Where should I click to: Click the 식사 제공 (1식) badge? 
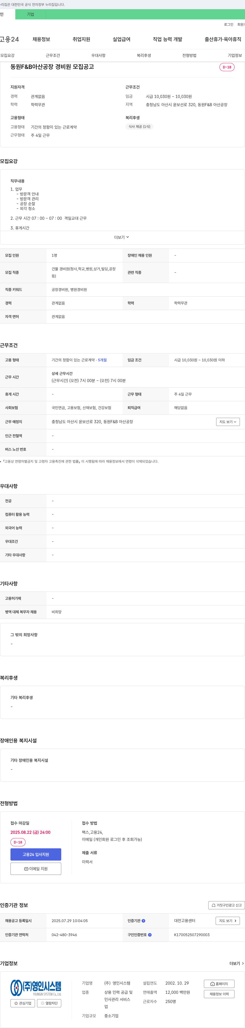point(139,127)
